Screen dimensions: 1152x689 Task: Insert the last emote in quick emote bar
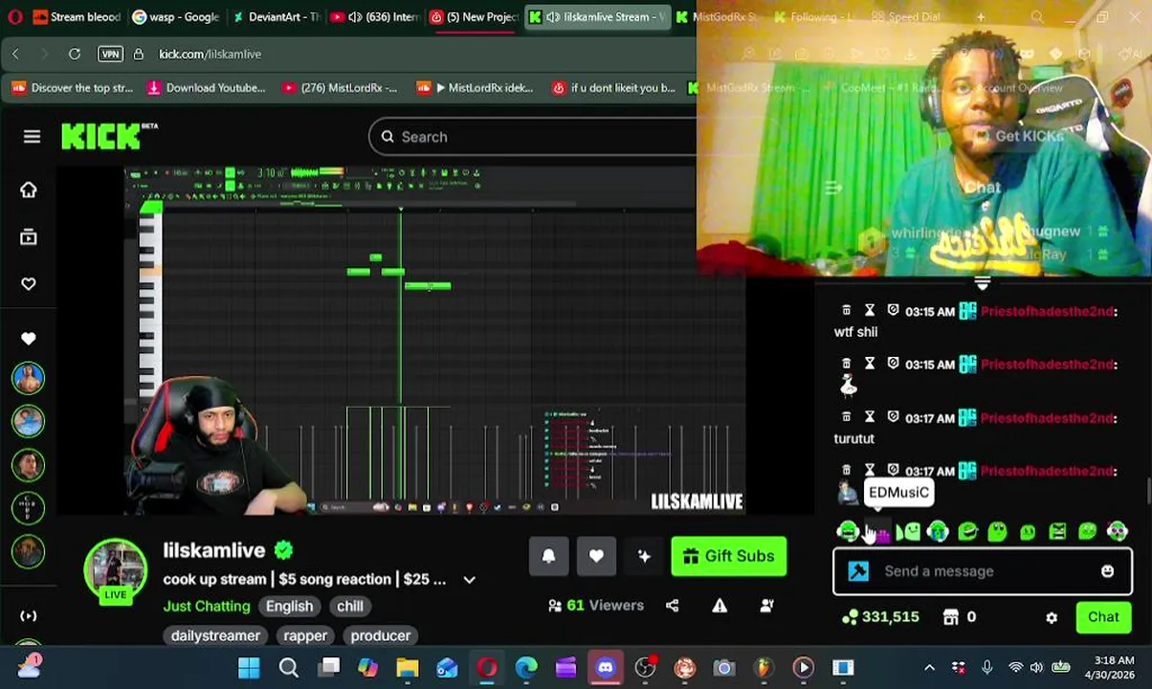(1118, 531)
